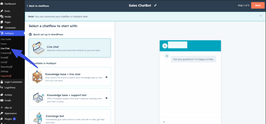Select Knowledge base + live chat option

70,77
